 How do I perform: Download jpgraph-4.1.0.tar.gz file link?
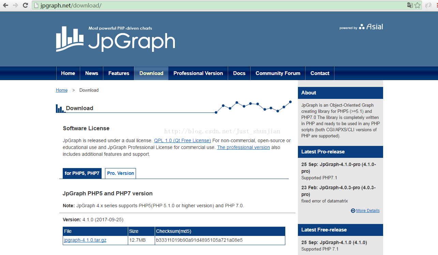pyautogui.click(x=85, y=240)
